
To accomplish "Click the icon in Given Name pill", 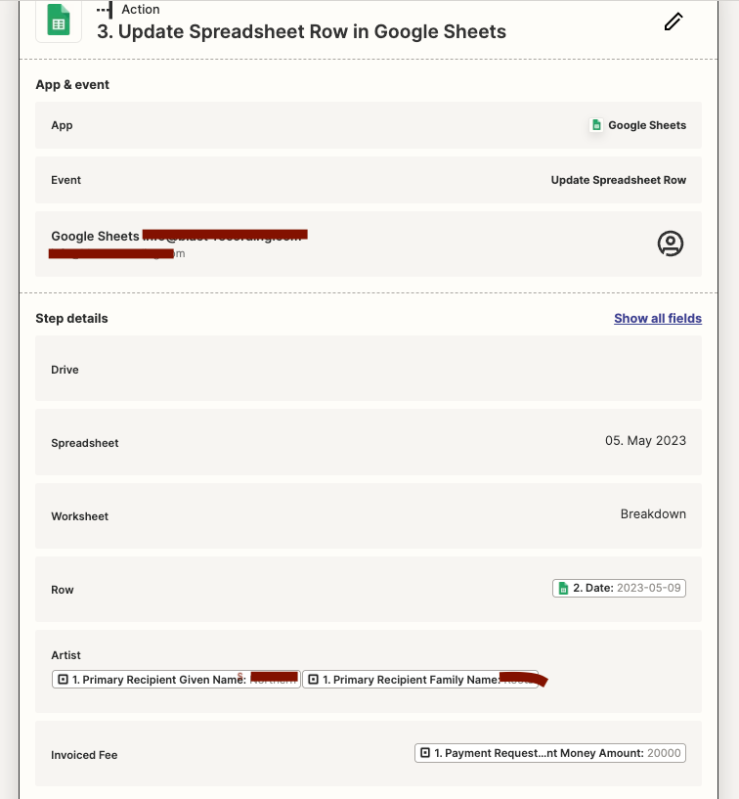I will coord(63,680).
